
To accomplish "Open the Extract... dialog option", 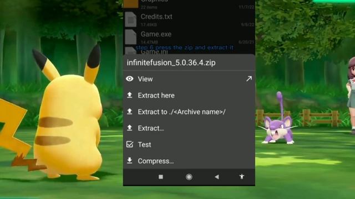I will [x=189, y=128].
